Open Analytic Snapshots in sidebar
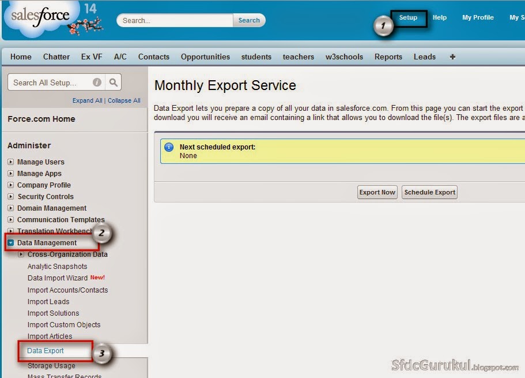Viewport: 525px width, 378px height. pyautogui.click(x=57, y=266)
